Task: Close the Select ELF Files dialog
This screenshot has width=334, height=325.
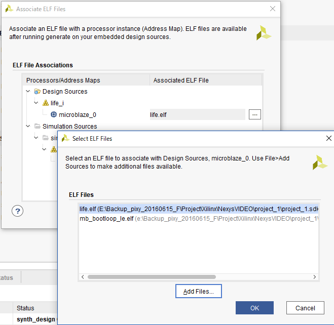Action: point(328,138)
